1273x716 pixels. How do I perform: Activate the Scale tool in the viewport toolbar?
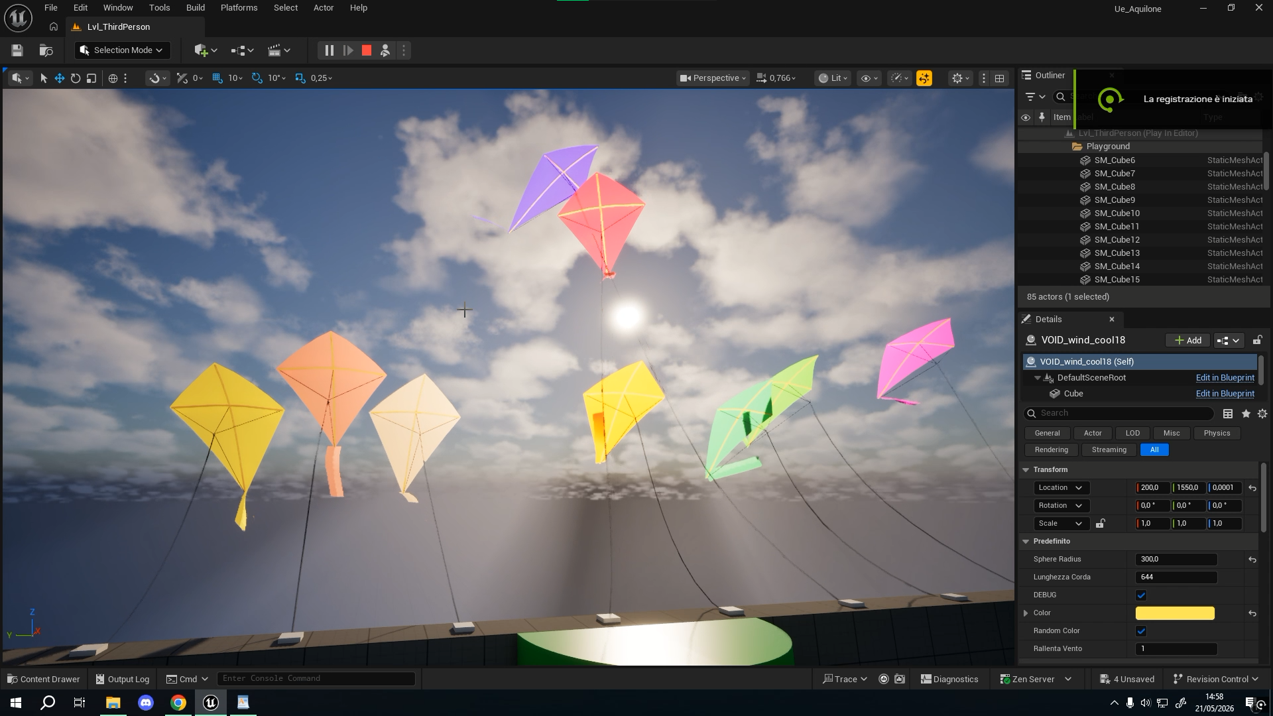tap(91, 78)
